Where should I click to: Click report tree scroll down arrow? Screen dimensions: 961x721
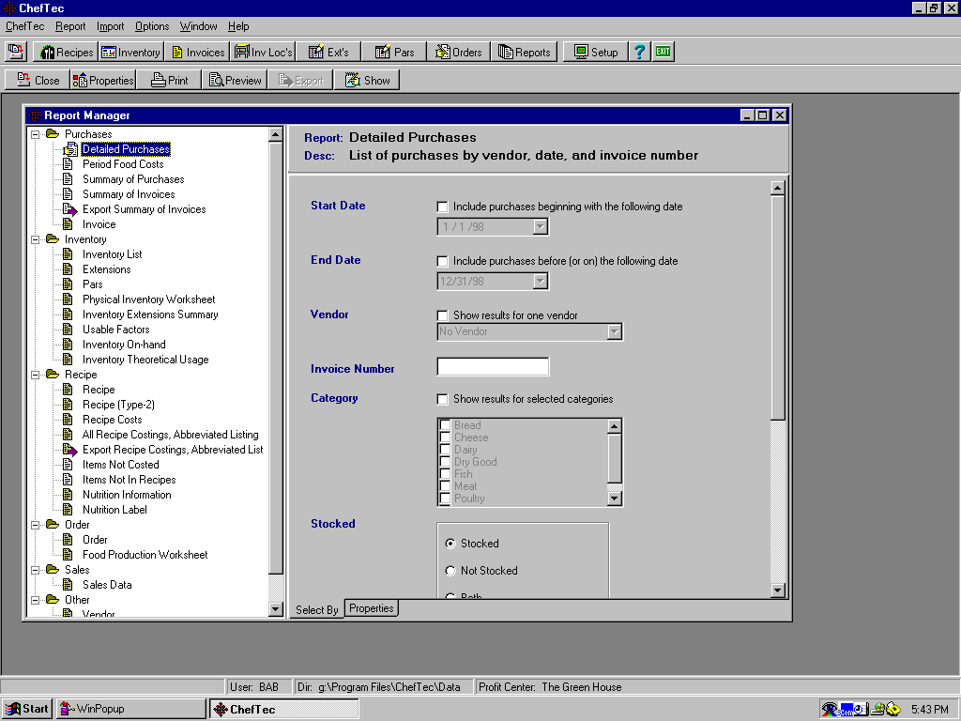(276, 609)
